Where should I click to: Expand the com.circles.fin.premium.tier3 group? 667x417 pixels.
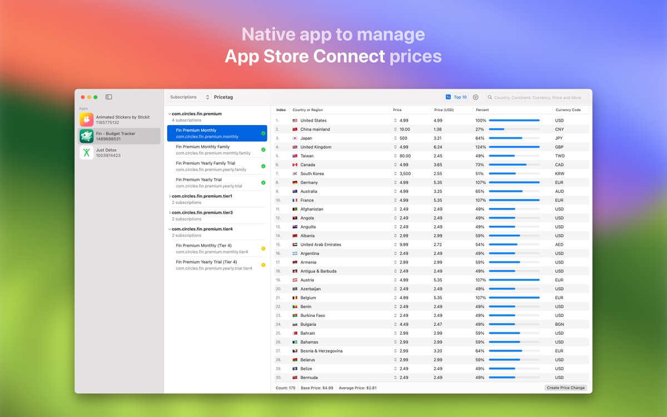170,212
